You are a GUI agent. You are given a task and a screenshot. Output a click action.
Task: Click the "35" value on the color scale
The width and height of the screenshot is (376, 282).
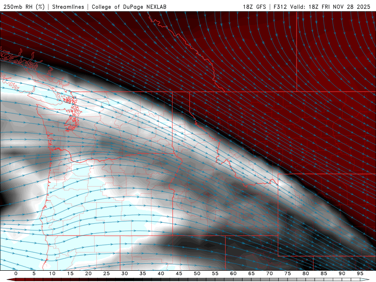[x=143, y=274]
